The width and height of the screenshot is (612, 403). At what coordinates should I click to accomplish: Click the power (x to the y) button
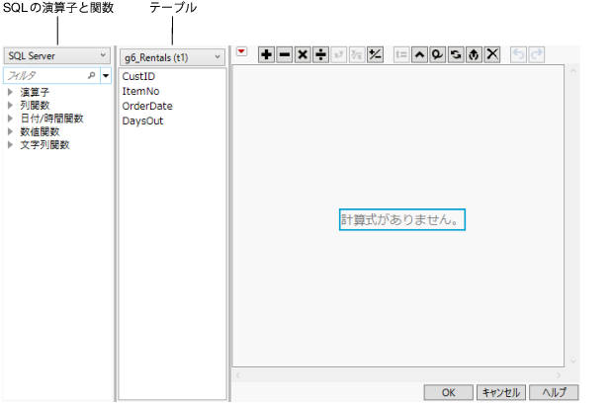click(x=339, y=54)
